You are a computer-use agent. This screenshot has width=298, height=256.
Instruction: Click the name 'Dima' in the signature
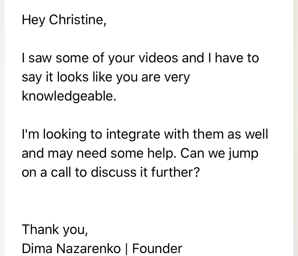coord(37,248)
